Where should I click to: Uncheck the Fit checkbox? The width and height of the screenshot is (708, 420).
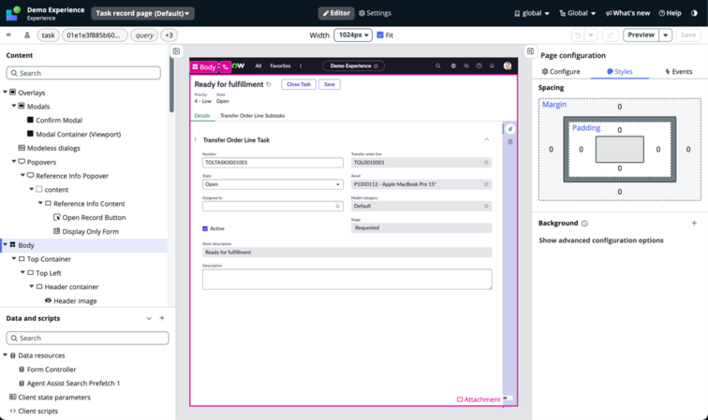pos(380,36)
